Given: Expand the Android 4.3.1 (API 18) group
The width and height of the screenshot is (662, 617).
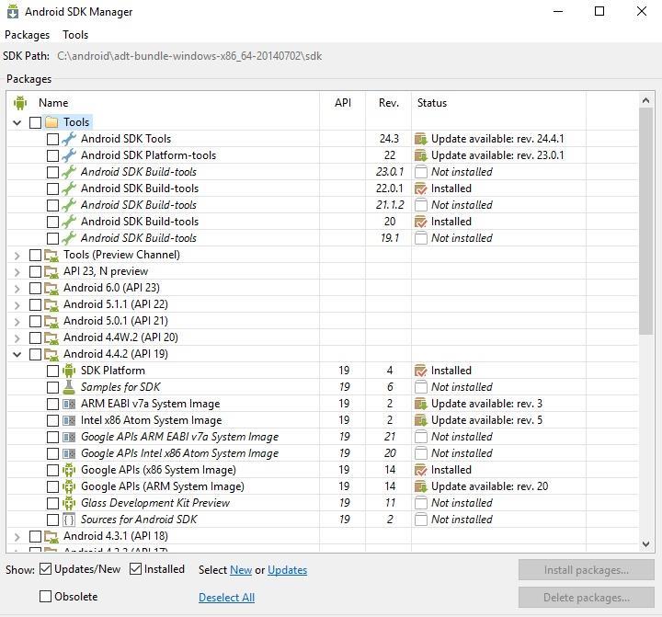Looking at the screenshot, I should 17,536.
